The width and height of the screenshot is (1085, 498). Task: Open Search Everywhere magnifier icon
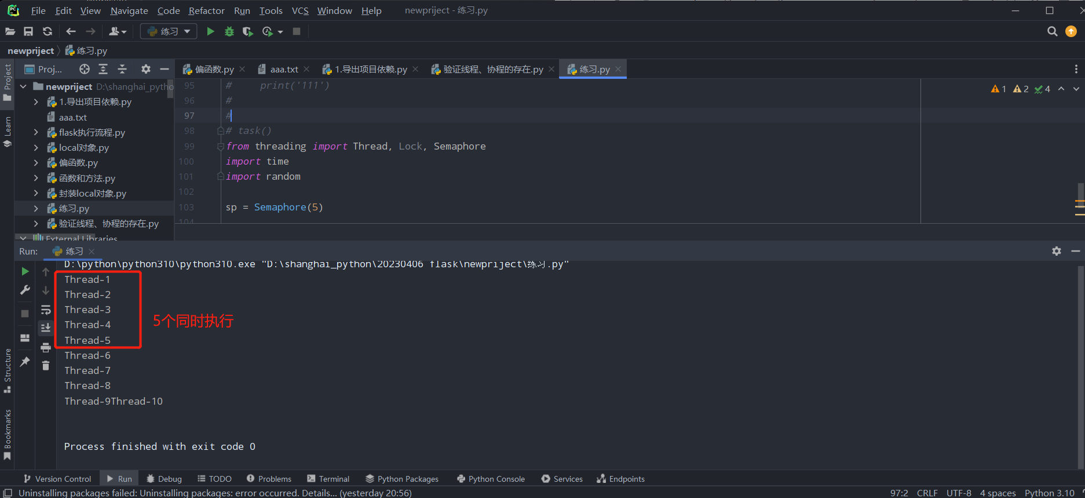point(1052,31)
